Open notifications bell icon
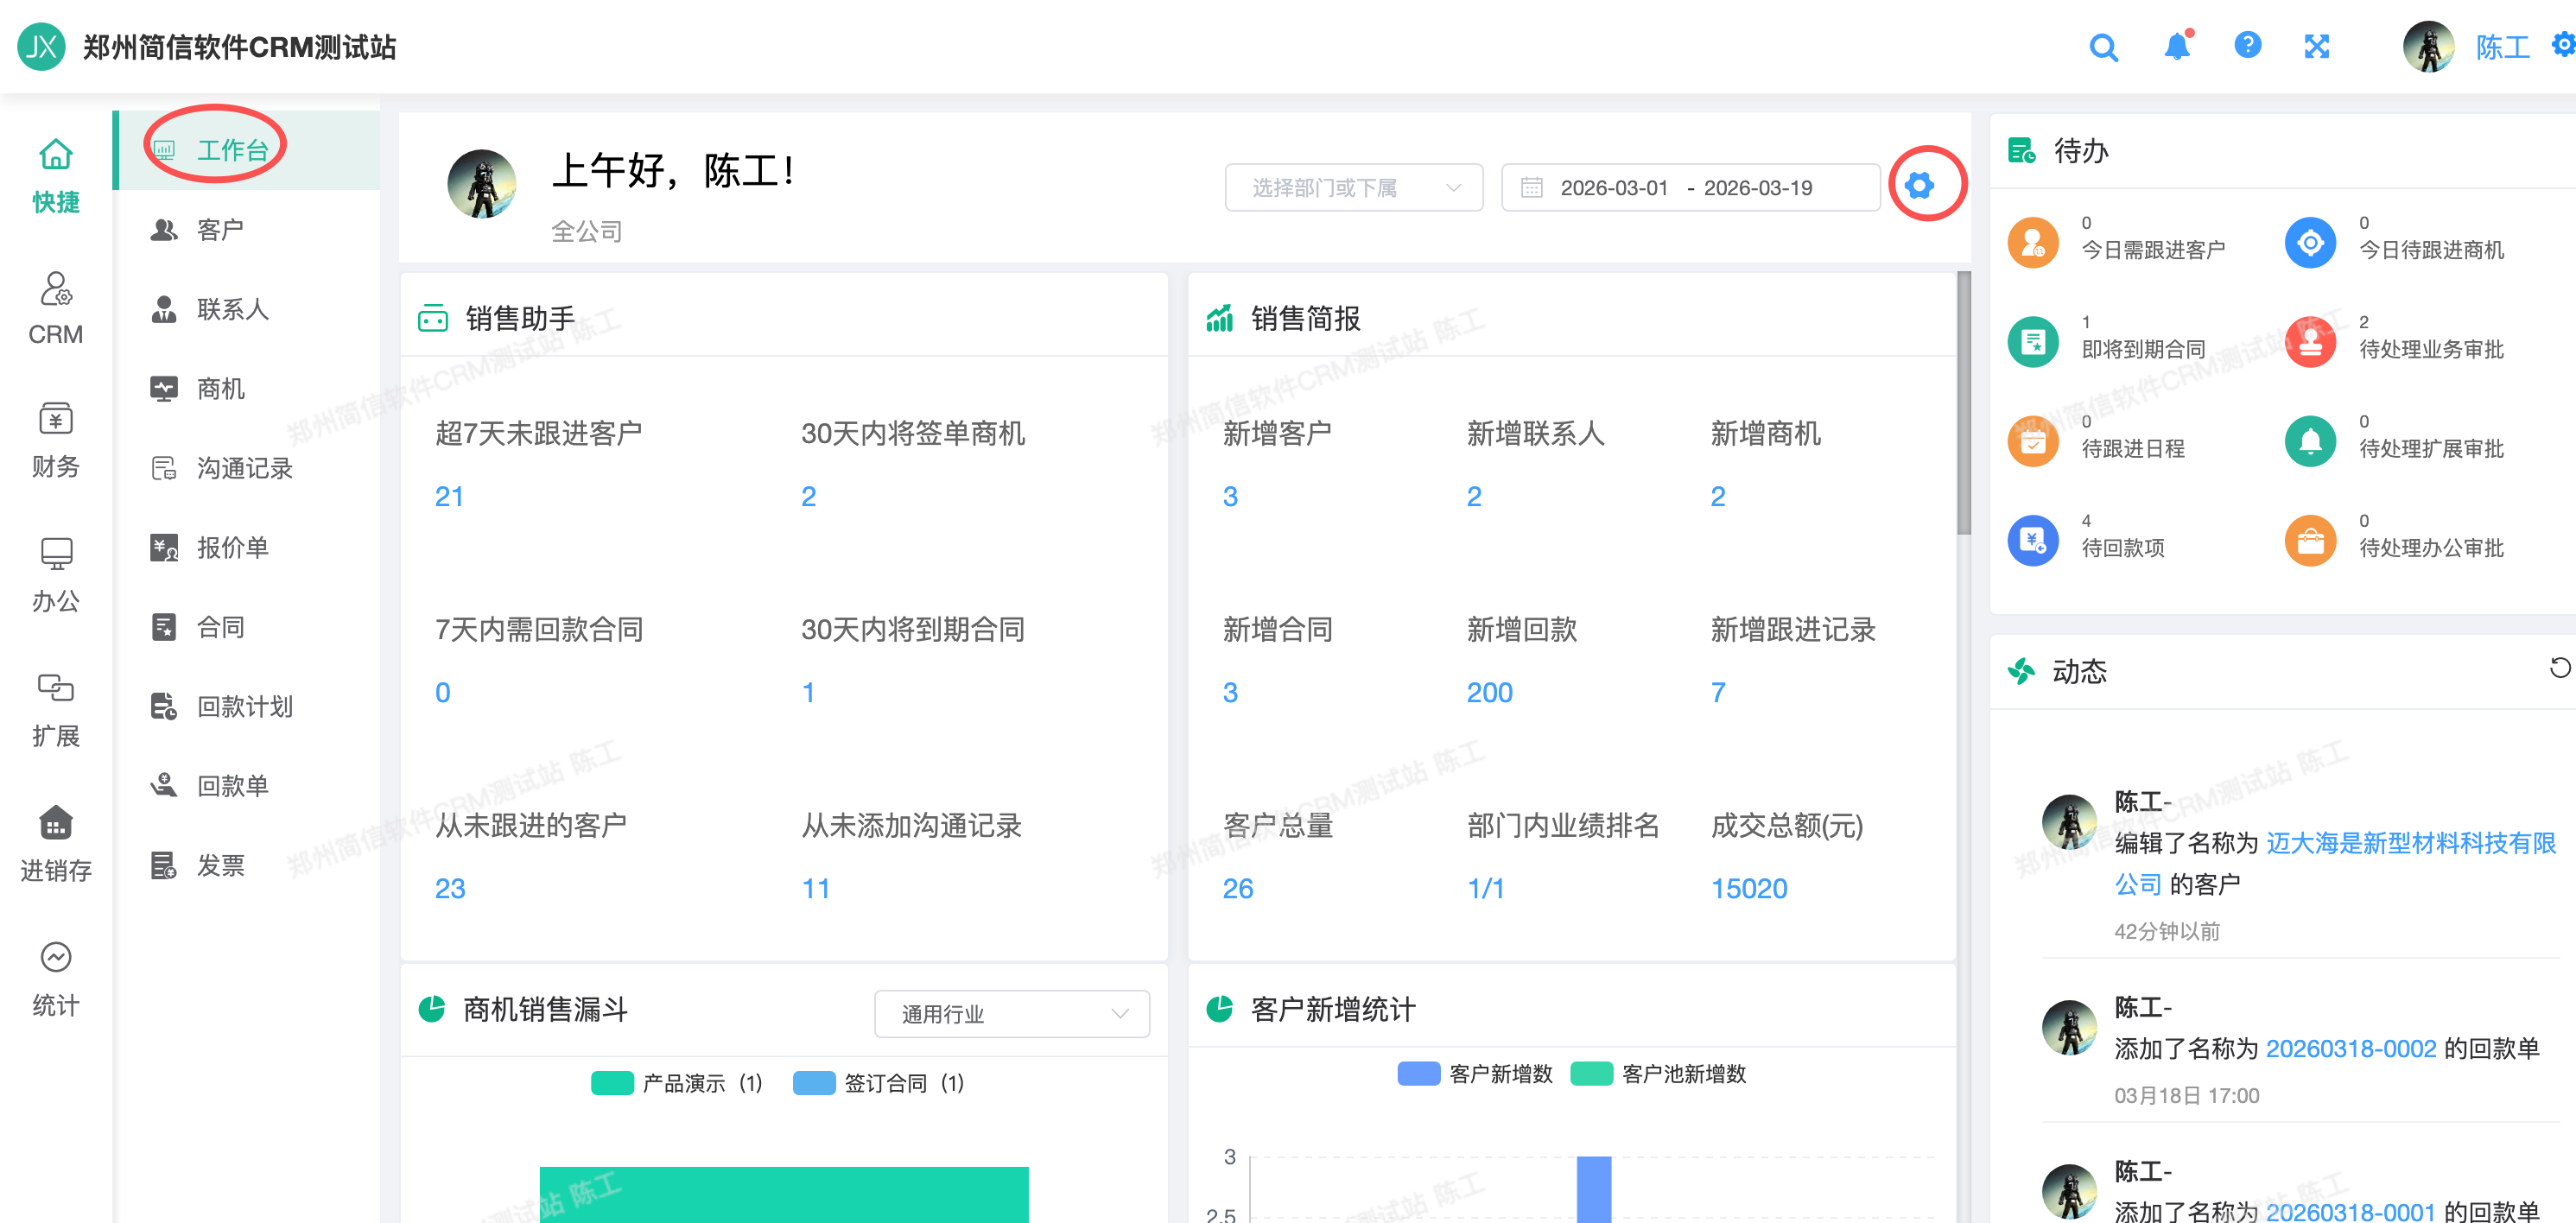 pos(2176,46)
